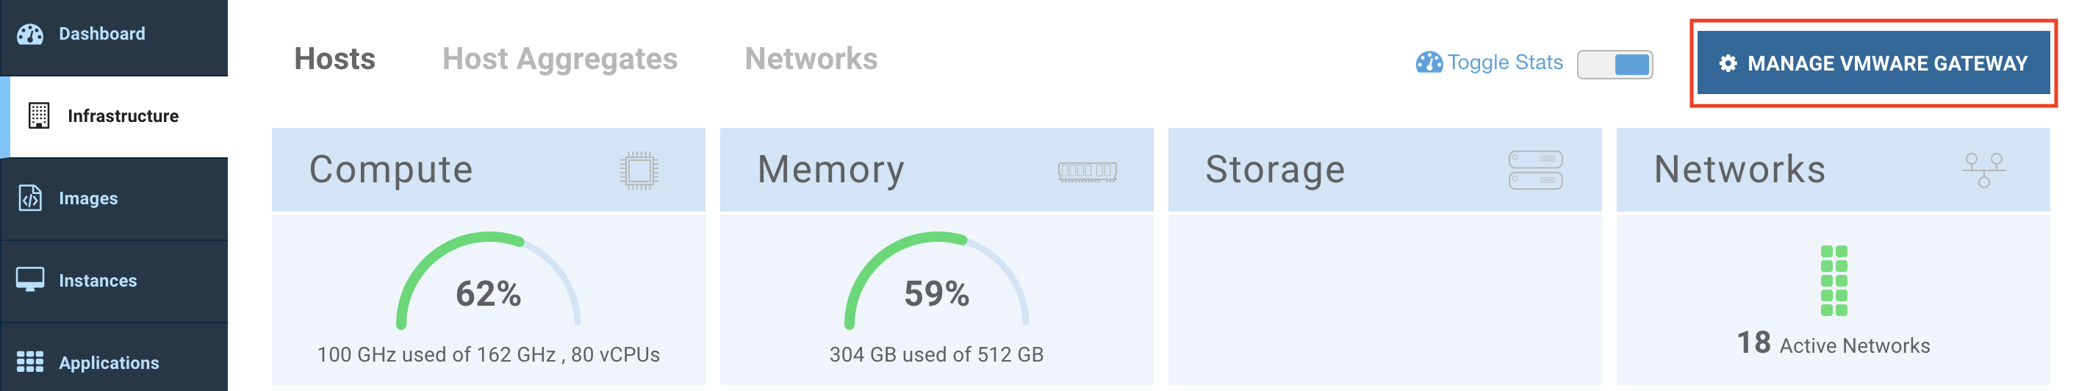This screenshot has width=2090, height=391.
Task: Click the Images code-file icon
Action: pos(30,198)
